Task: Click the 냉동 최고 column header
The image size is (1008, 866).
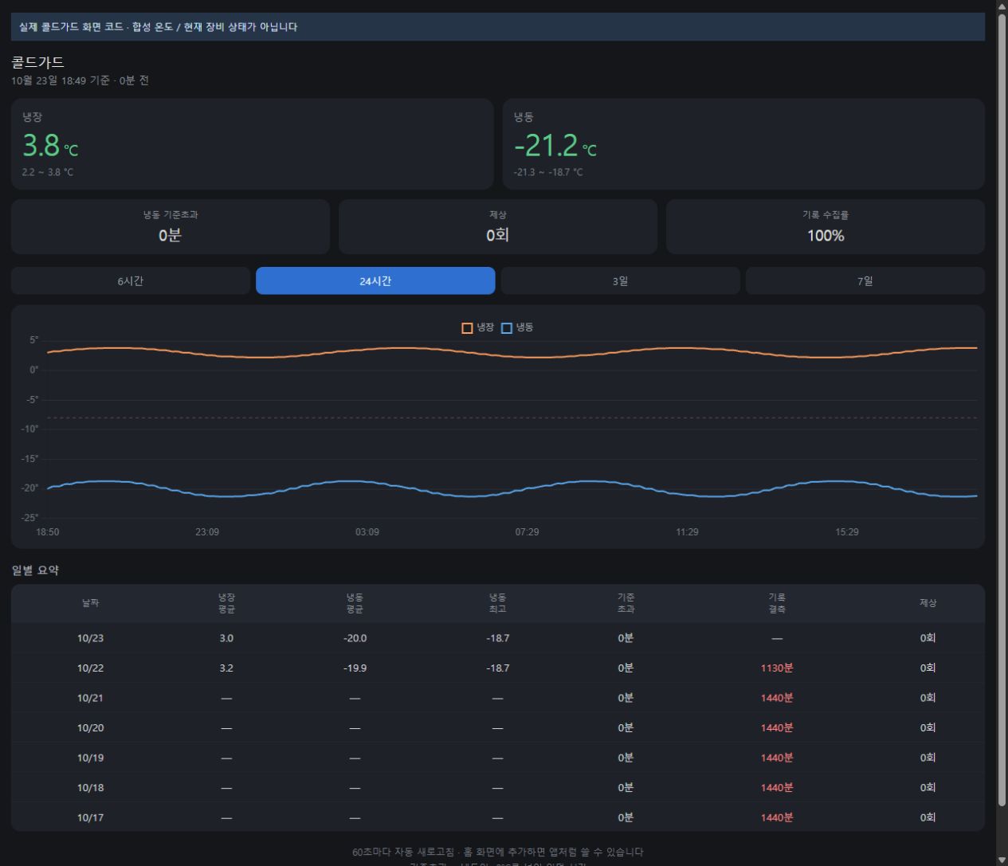Action: [497, 603]
